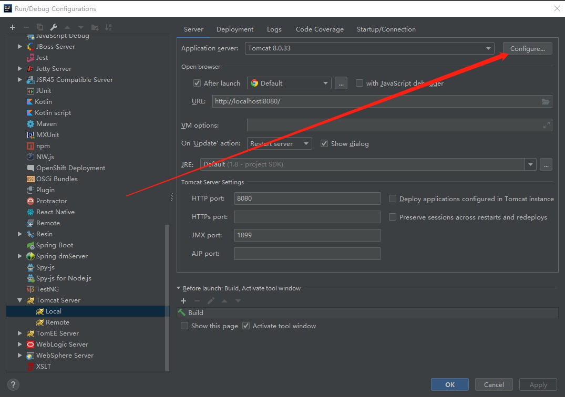
Task: Click the folder browse icon in URL field
Action: coord(546,101)
